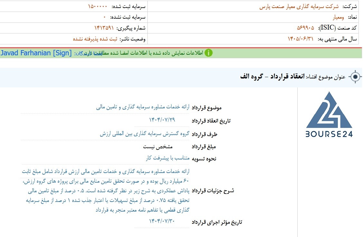Select the effective execution date "۱۴۰۴/۰۷/۳۰"
The image size is (363, 237).
pyautogui.click(x=162, y=221)
